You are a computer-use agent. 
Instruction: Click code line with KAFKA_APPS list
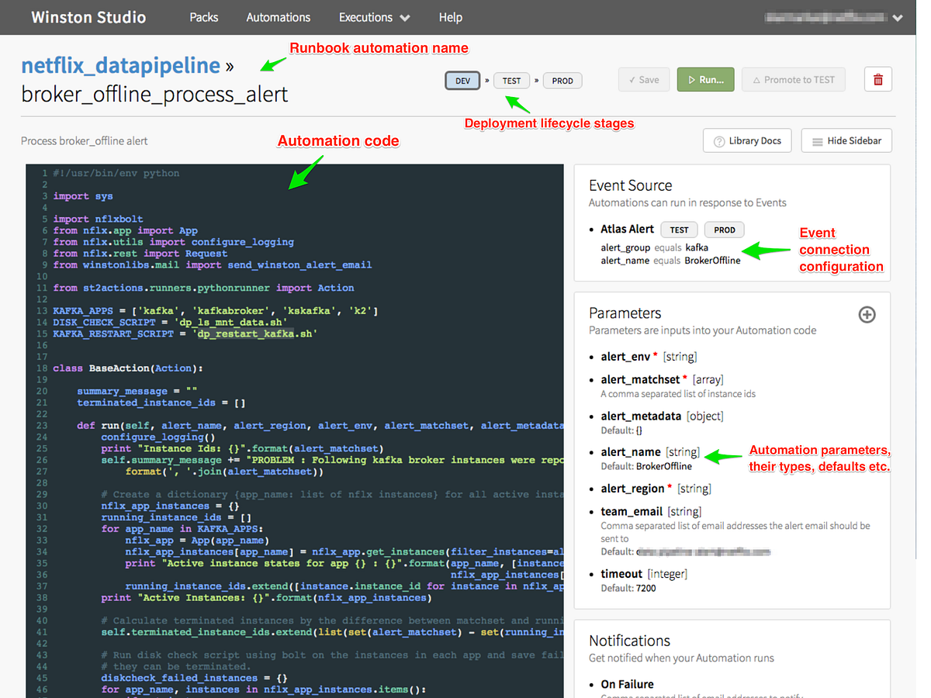pyautogui.click(x=216, y=310)
